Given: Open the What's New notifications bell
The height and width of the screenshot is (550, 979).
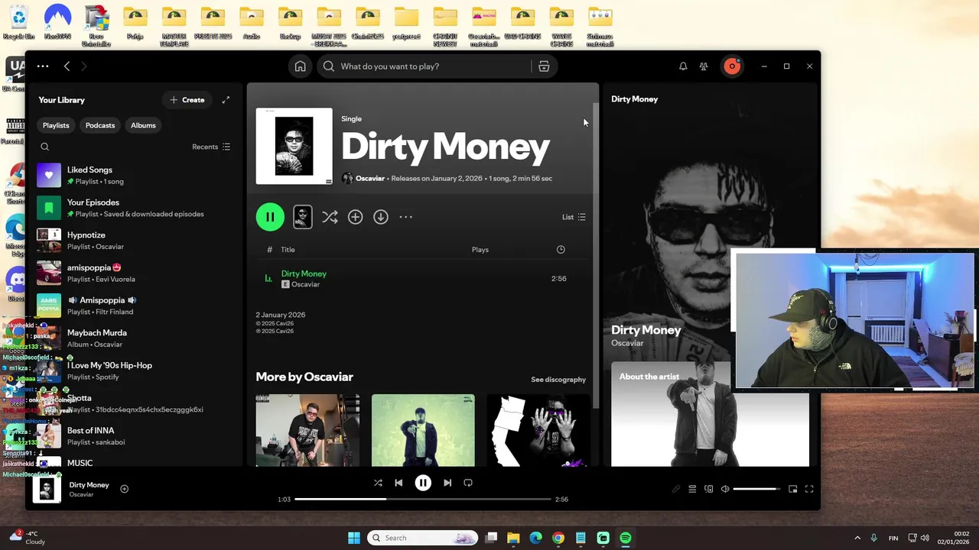Looking at the screenshot, I should 683,66.
